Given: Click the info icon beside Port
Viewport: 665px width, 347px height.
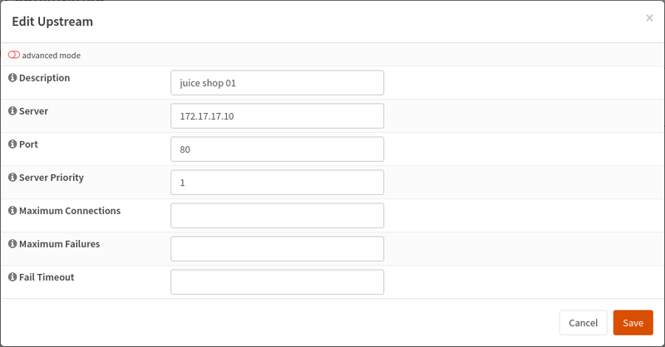Looking at the screenshot, I should pyautogui.click(x=12, y=144).
